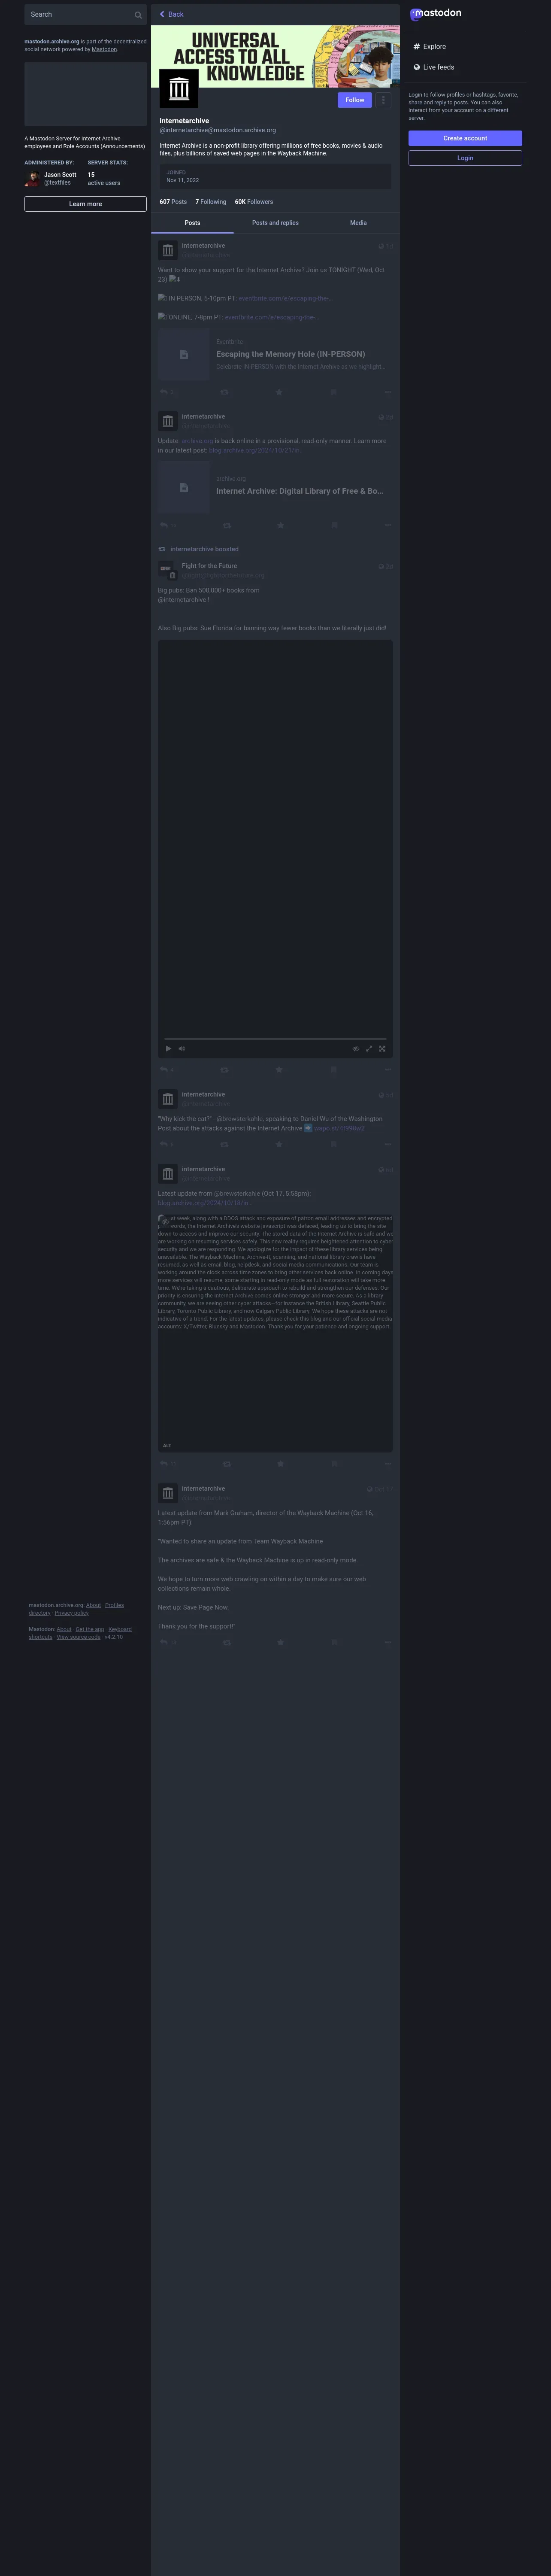This screenshot has height=2576, width=551.
Task: Mute the video with the speaker icon
Action: 182,1048
